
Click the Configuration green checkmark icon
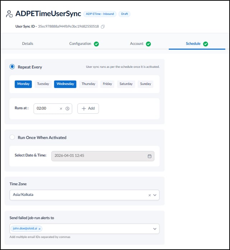[x=96, y=44]
